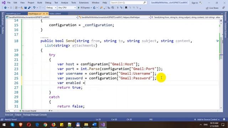Open the Tools menu
The image size is (228, 128).
pos(74,2)
